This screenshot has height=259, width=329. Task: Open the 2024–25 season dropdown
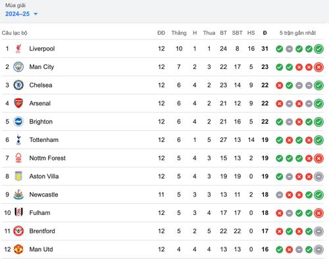(x=22, y=14)
